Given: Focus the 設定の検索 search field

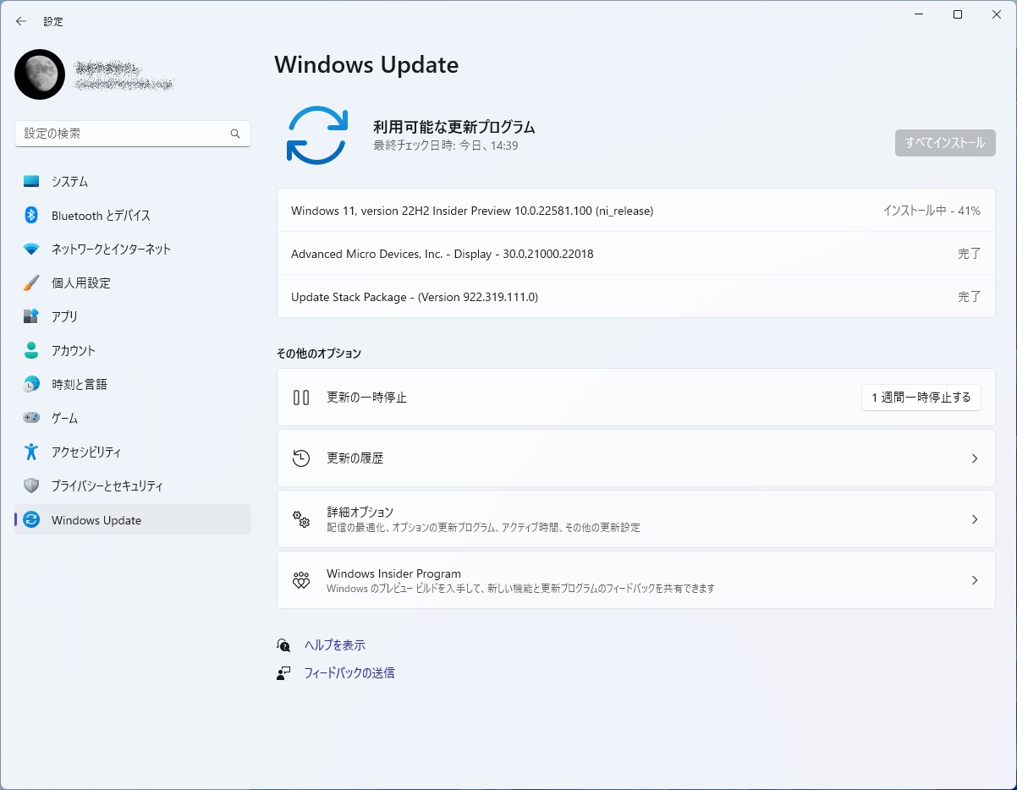Looking at the screenshot, I should click(x=133, y=134).
